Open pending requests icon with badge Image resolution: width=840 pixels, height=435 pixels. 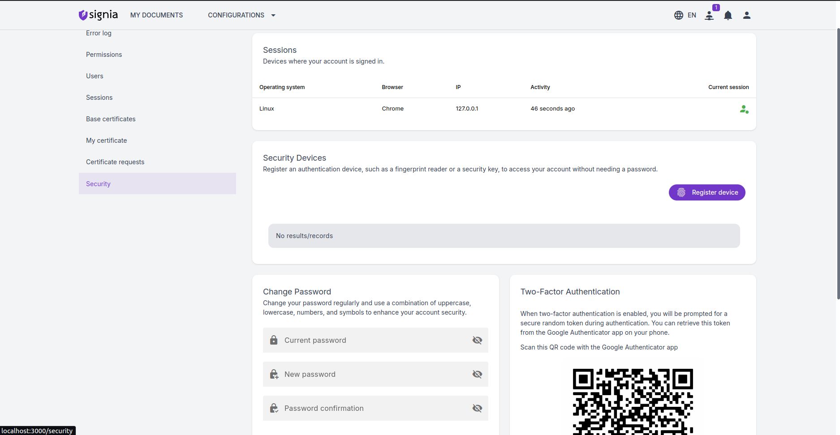pyautogui.click(x=709, y=16)
